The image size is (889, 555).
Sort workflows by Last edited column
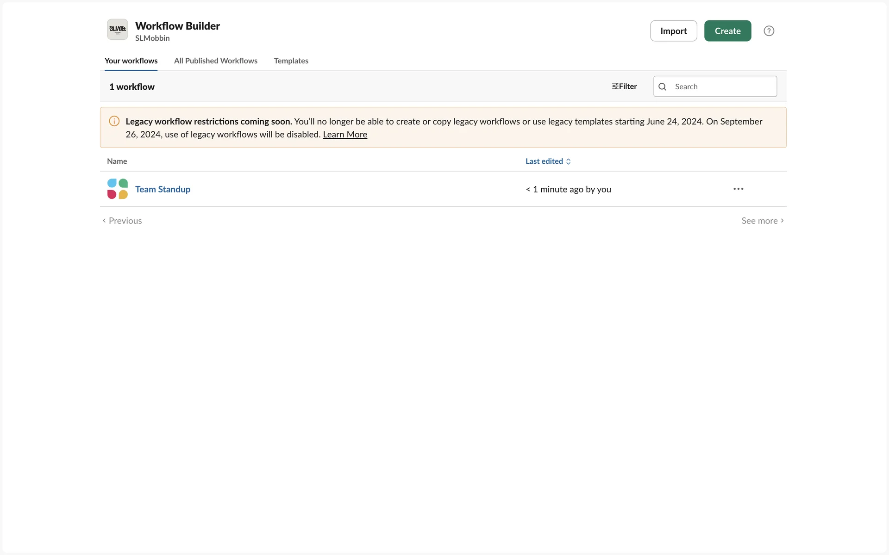click(544, 161)
